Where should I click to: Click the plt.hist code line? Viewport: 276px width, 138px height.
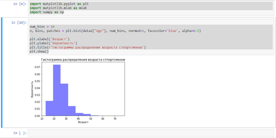click(115, 31)
